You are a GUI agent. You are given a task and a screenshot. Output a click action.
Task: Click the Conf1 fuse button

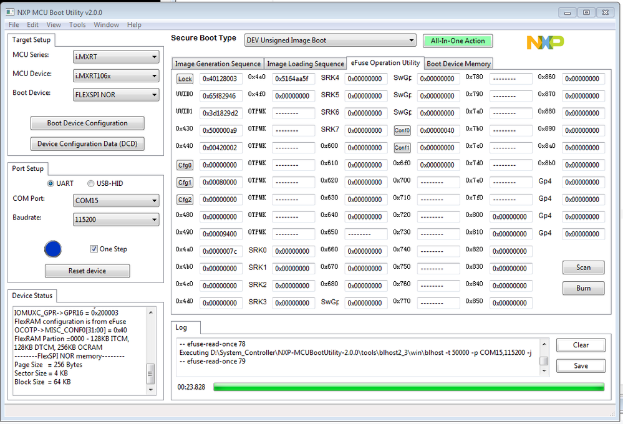[x=402, y=148]
